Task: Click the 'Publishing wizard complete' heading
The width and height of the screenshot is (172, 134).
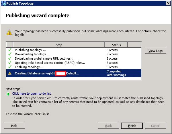Action: click(x=37, y=15)
